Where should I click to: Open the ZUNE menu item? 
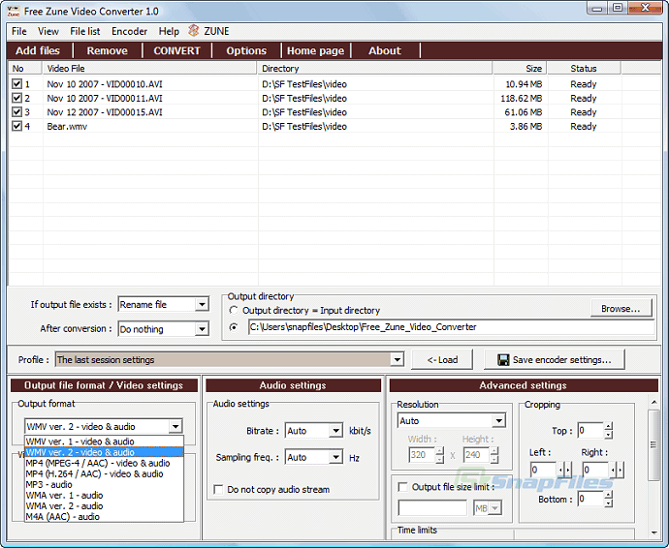[216, 31]
